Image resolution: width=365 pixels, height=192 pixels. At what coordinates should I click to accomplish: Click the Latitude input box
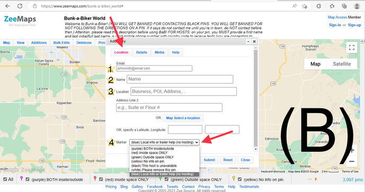pyautogui.click(x=185, y=130)
